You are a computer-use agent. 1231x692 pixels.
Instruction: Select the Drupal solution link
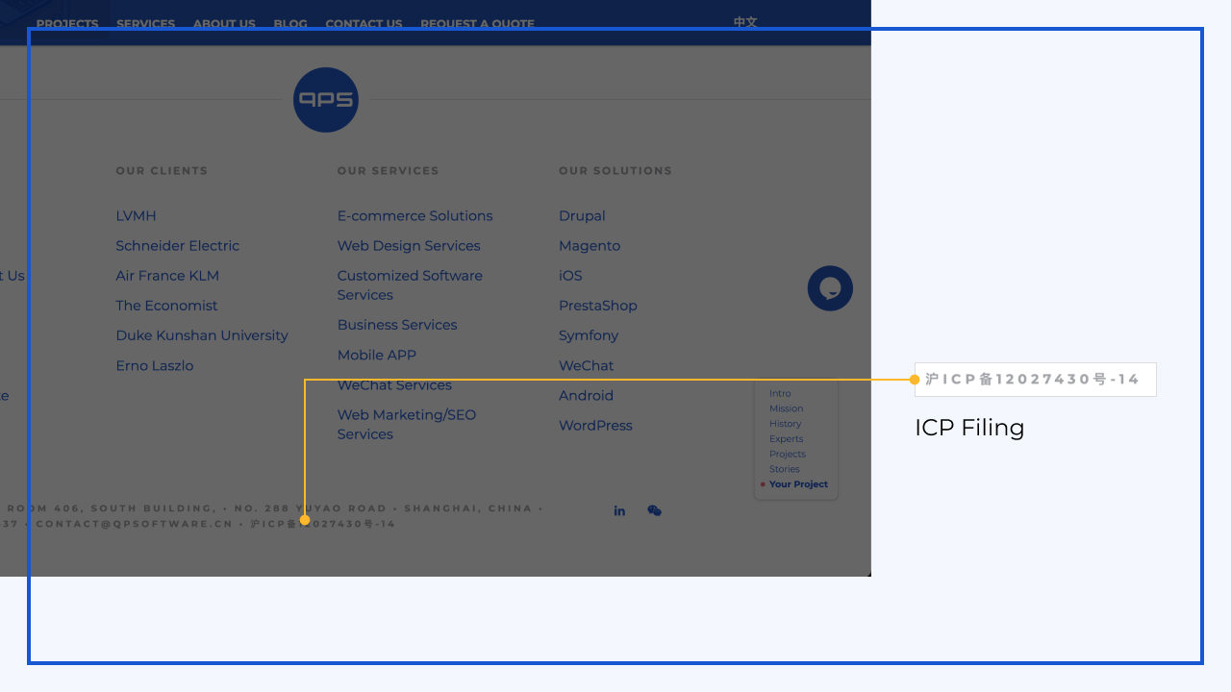coord(582,216)
